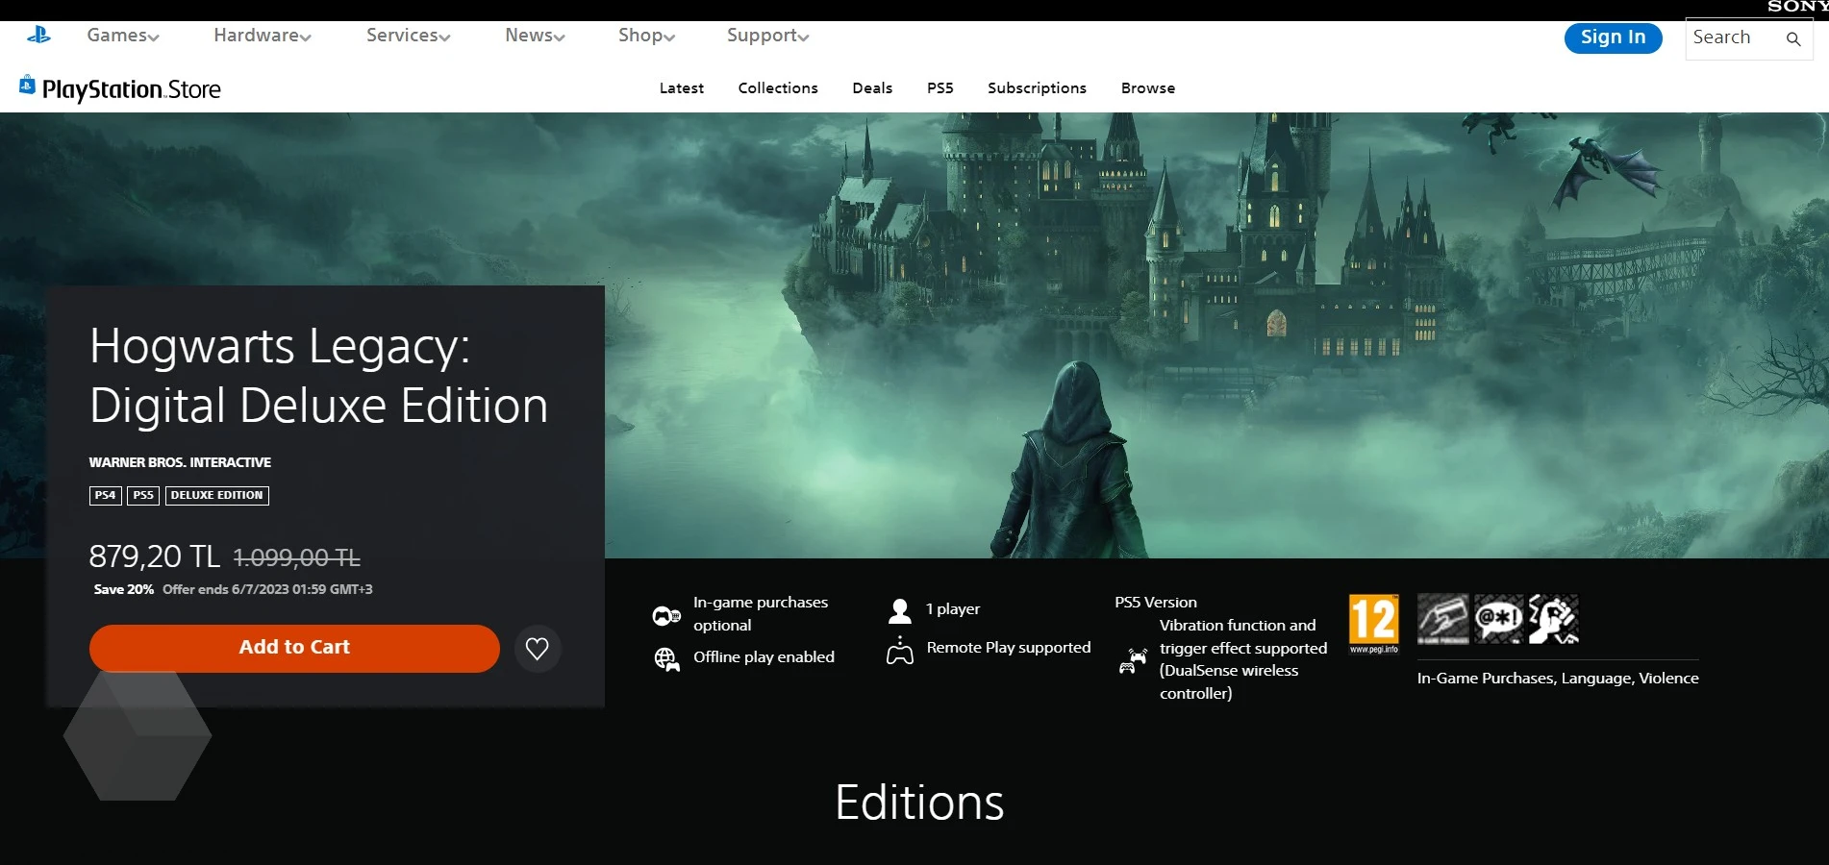
Task: Open the PlayStation Store logo link
Action: pyautogui.click(x=120, y=88)
